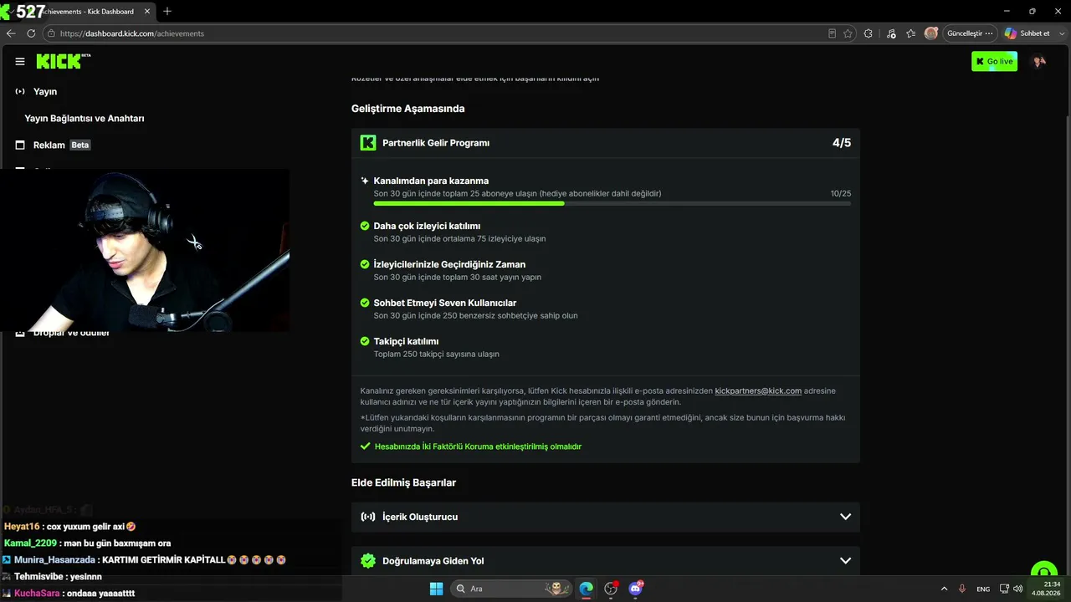The width and height of the screenshot is (1071, 602).
Task: Click the Elde Edilmiş Başarılar heading
Action: click(403, 482)
